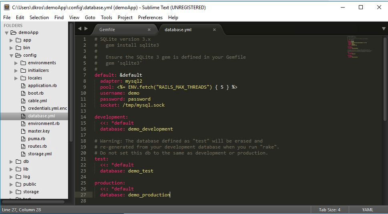Expand the lib folder arrow
This screenshot has height=214, width=388.
coord(11,169)
